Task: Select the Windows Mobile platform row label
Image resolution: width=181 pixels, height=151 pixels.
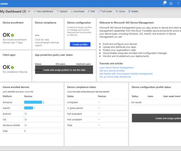Action: click(x=11, y=125)
